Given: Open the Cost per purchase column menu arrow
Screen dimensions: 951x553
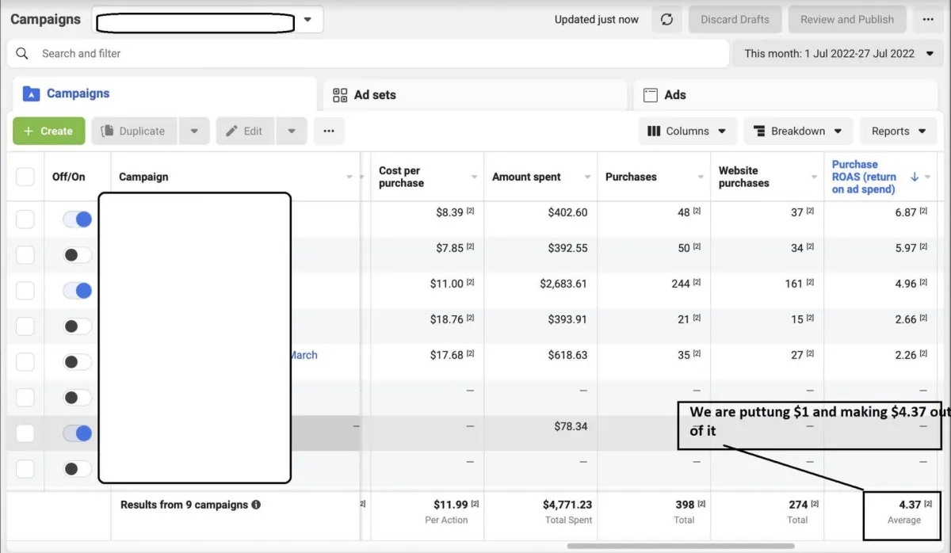Looking at the screenshot, I should pyautogui.click(x=475, y=177).
